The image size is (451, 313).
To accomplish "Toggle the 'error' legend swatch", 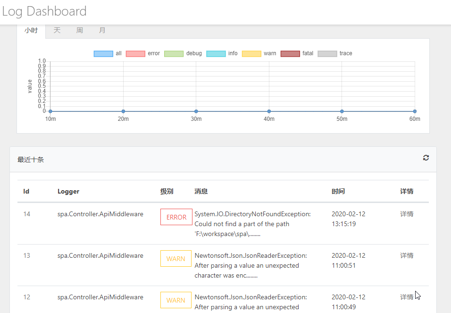I will pos(135,53).
